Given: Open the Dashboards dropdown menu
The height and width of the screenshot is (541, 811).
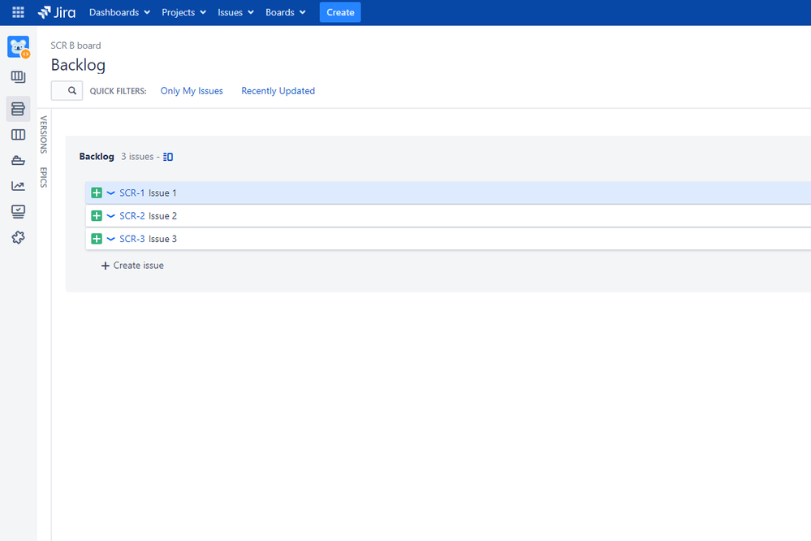Looking at the screenshot, I should (x=119, y=12).
